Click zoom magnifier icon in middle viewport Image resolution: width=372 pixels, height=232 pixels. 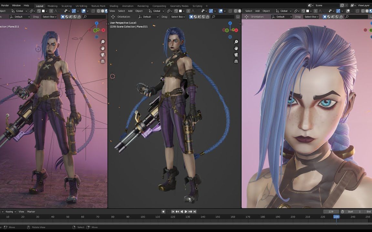(236, 42)
